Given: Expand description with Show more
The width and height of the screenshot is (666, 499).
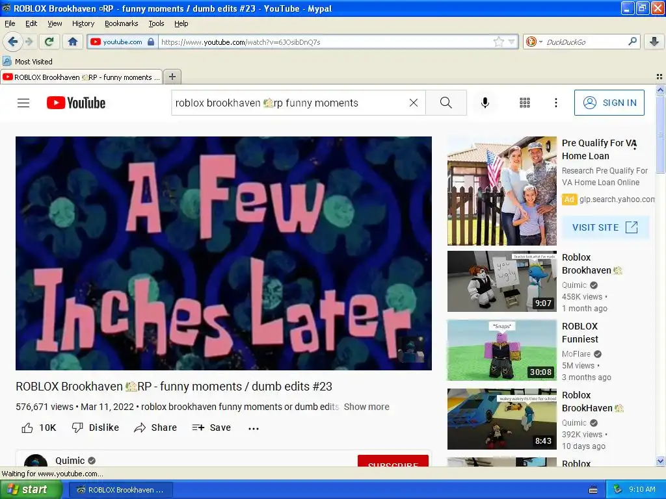Looking at the screenshot, I should (366, 407).
